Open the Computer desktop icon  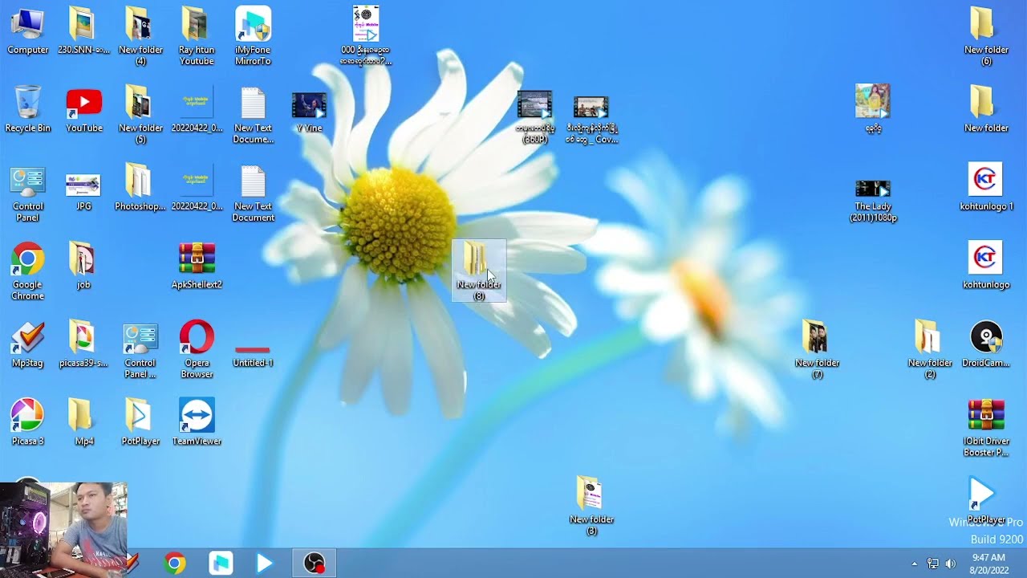28,31
